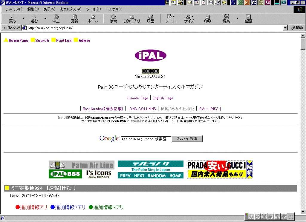Open the 編集(E) menu in menu bar

(33, 9)
